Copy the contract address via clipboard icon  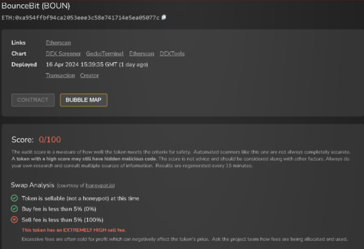164,17
